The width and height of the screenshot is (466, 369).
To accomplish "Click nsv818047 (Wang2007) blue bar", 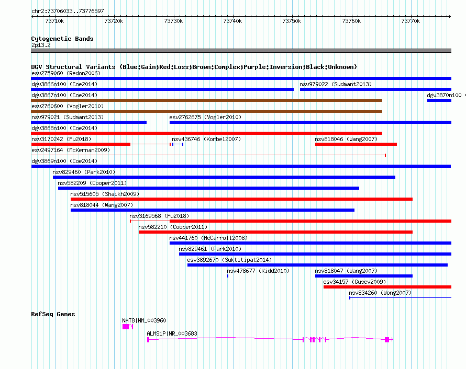I will [x=364, y=276].
